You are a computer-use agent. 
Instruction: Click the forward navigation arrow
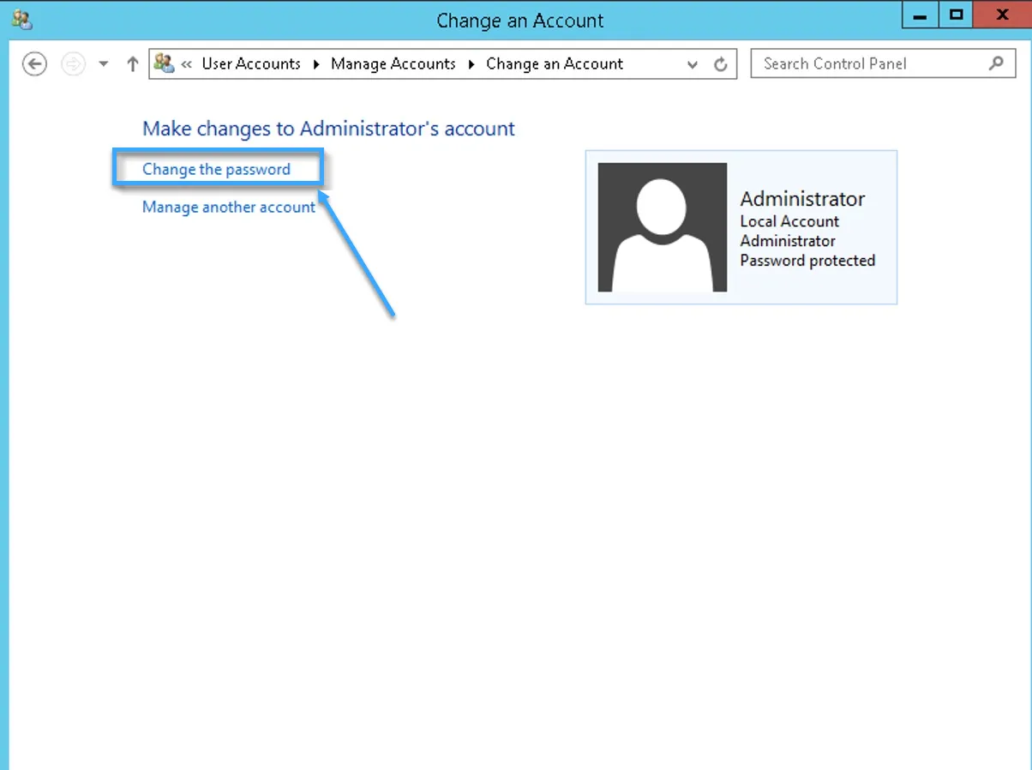point(74,64)
